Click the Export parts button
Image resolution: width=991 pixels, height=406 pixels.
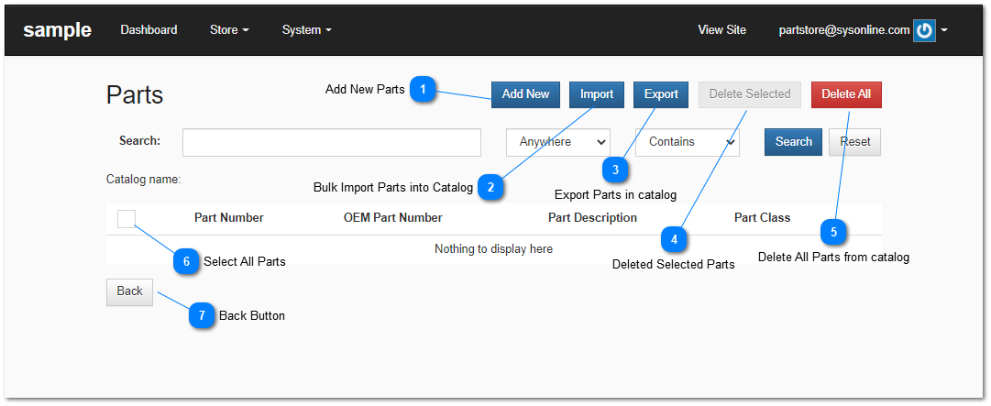(661, 94)
